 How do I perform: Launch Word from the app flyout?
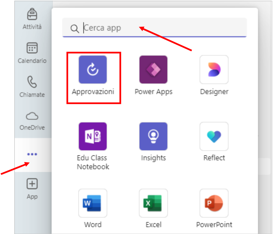point(93,203)
